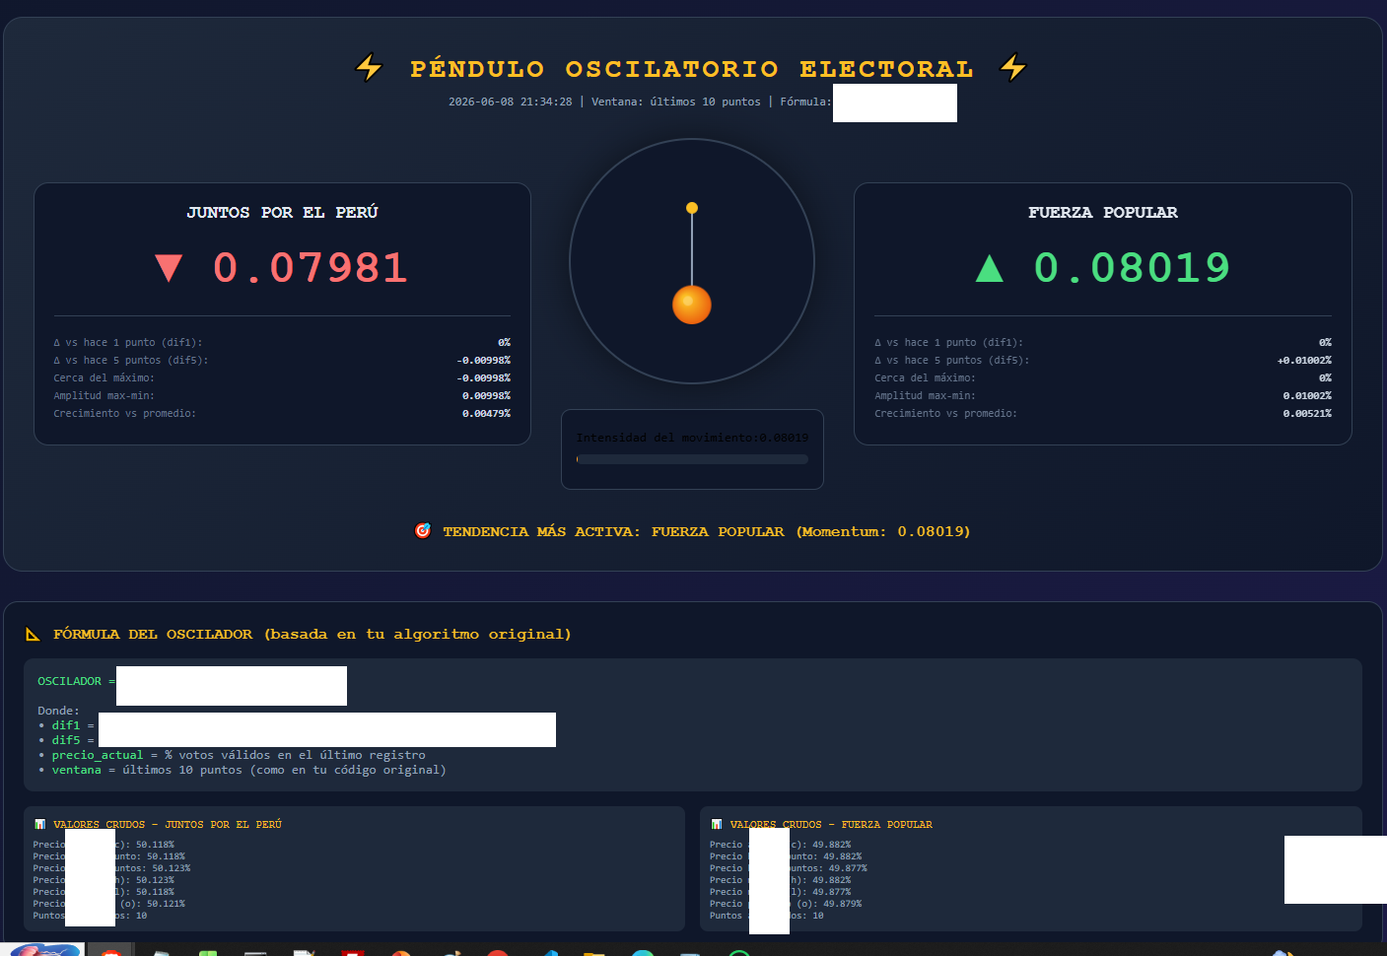
Task: Click the 'Intensidad del movimiento' label
Action: point(666,438)
